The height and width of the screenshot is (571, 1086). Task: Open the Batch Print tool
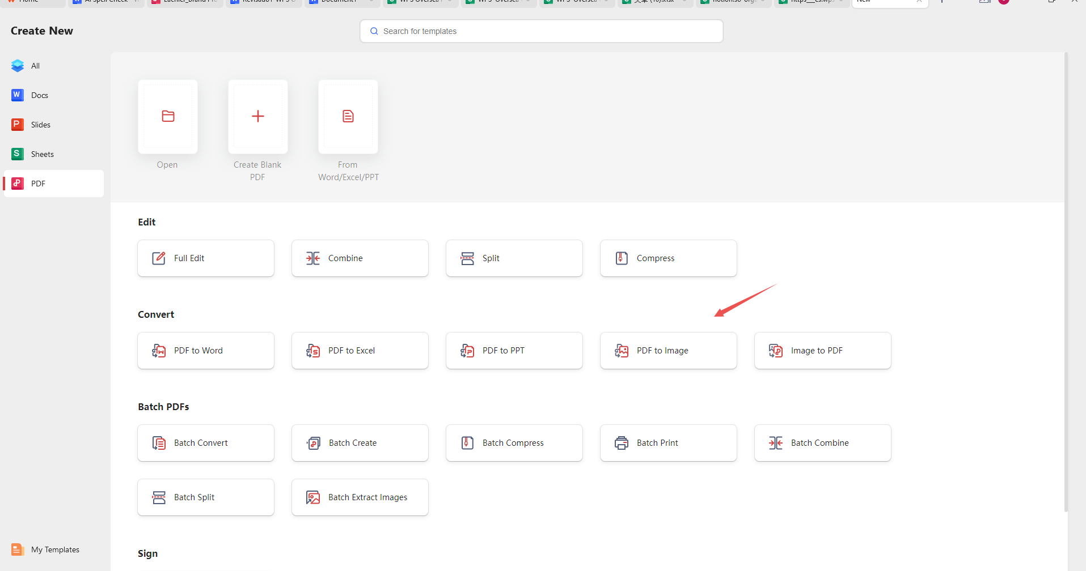[x=668, y=442]
